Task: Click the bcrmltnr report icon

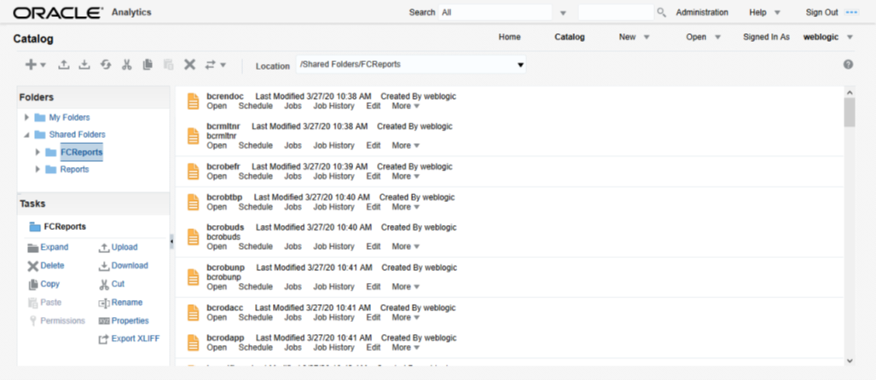Action: [193, 135]
